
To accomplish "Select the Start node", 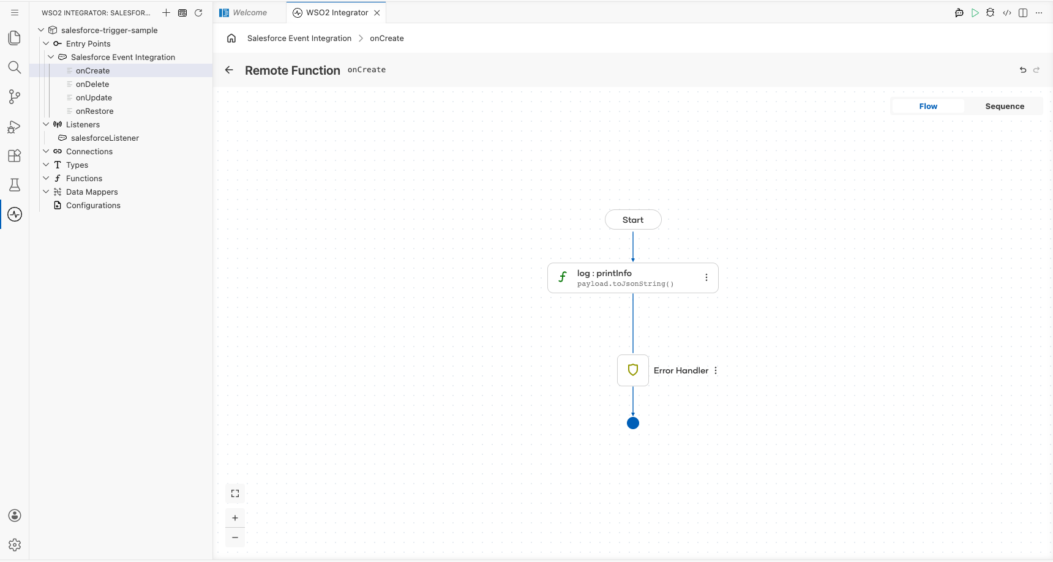I will pos(633,220).
